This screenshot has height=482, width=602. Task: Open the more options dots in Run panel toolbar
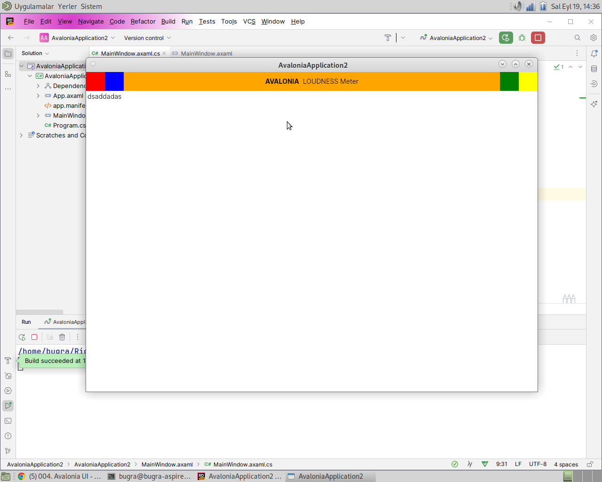pos(78,337)
